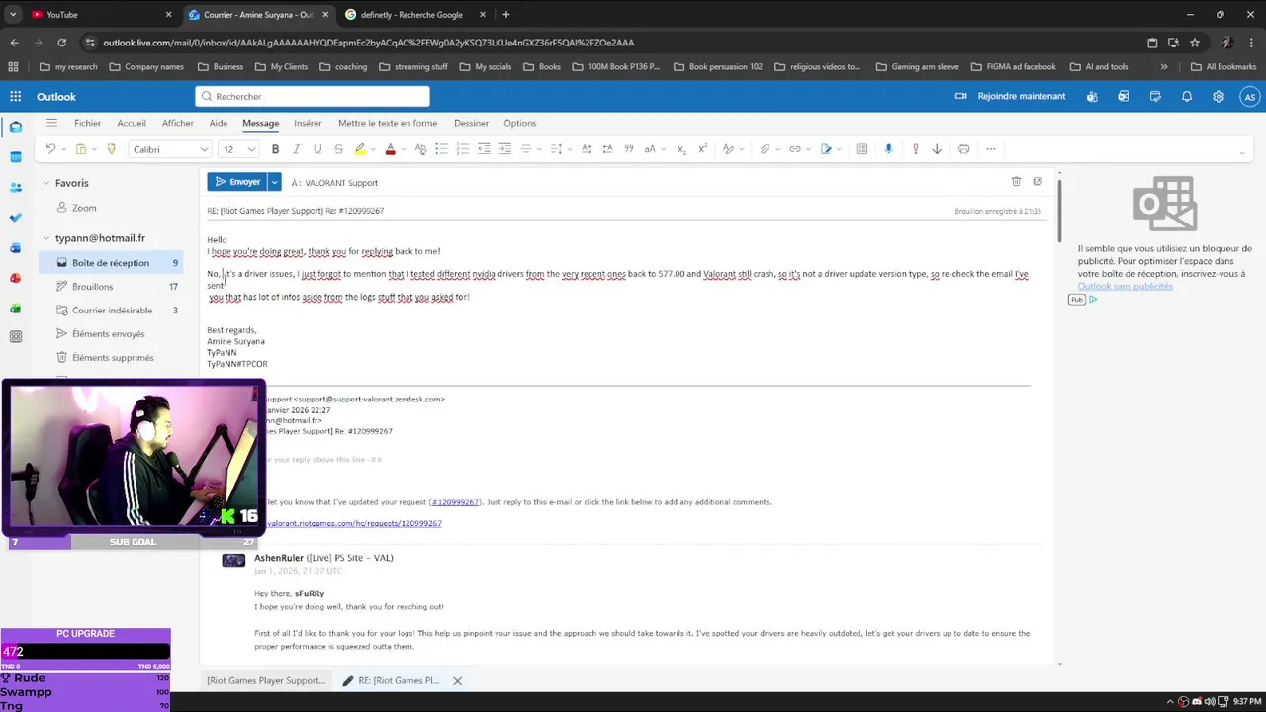
Task: Show more ribbon options with the ellipsis
Action: 991,149
